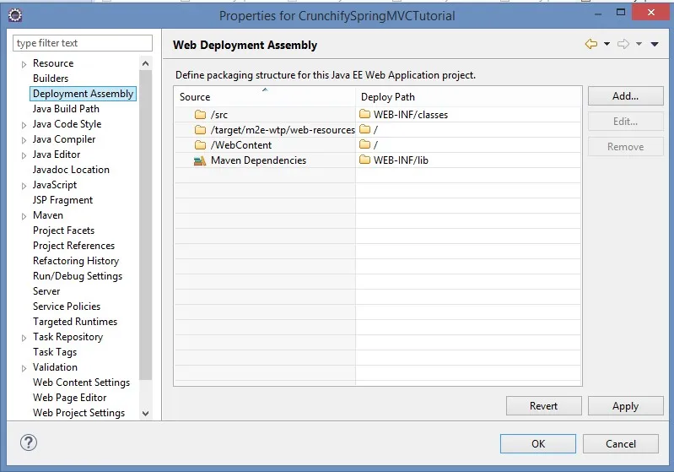
Task: Dismiss the dialog with Cancel
Action: click(621, 443)
